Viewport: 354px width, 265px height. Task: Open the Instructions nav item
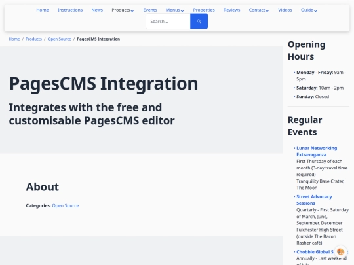point(70,10)
